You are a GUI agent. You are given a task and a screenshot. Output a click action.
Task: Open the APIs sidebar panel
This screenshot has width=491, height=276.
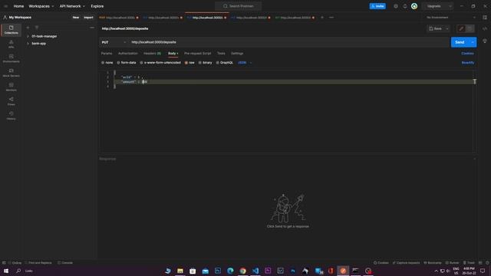[x=11, y=44]
